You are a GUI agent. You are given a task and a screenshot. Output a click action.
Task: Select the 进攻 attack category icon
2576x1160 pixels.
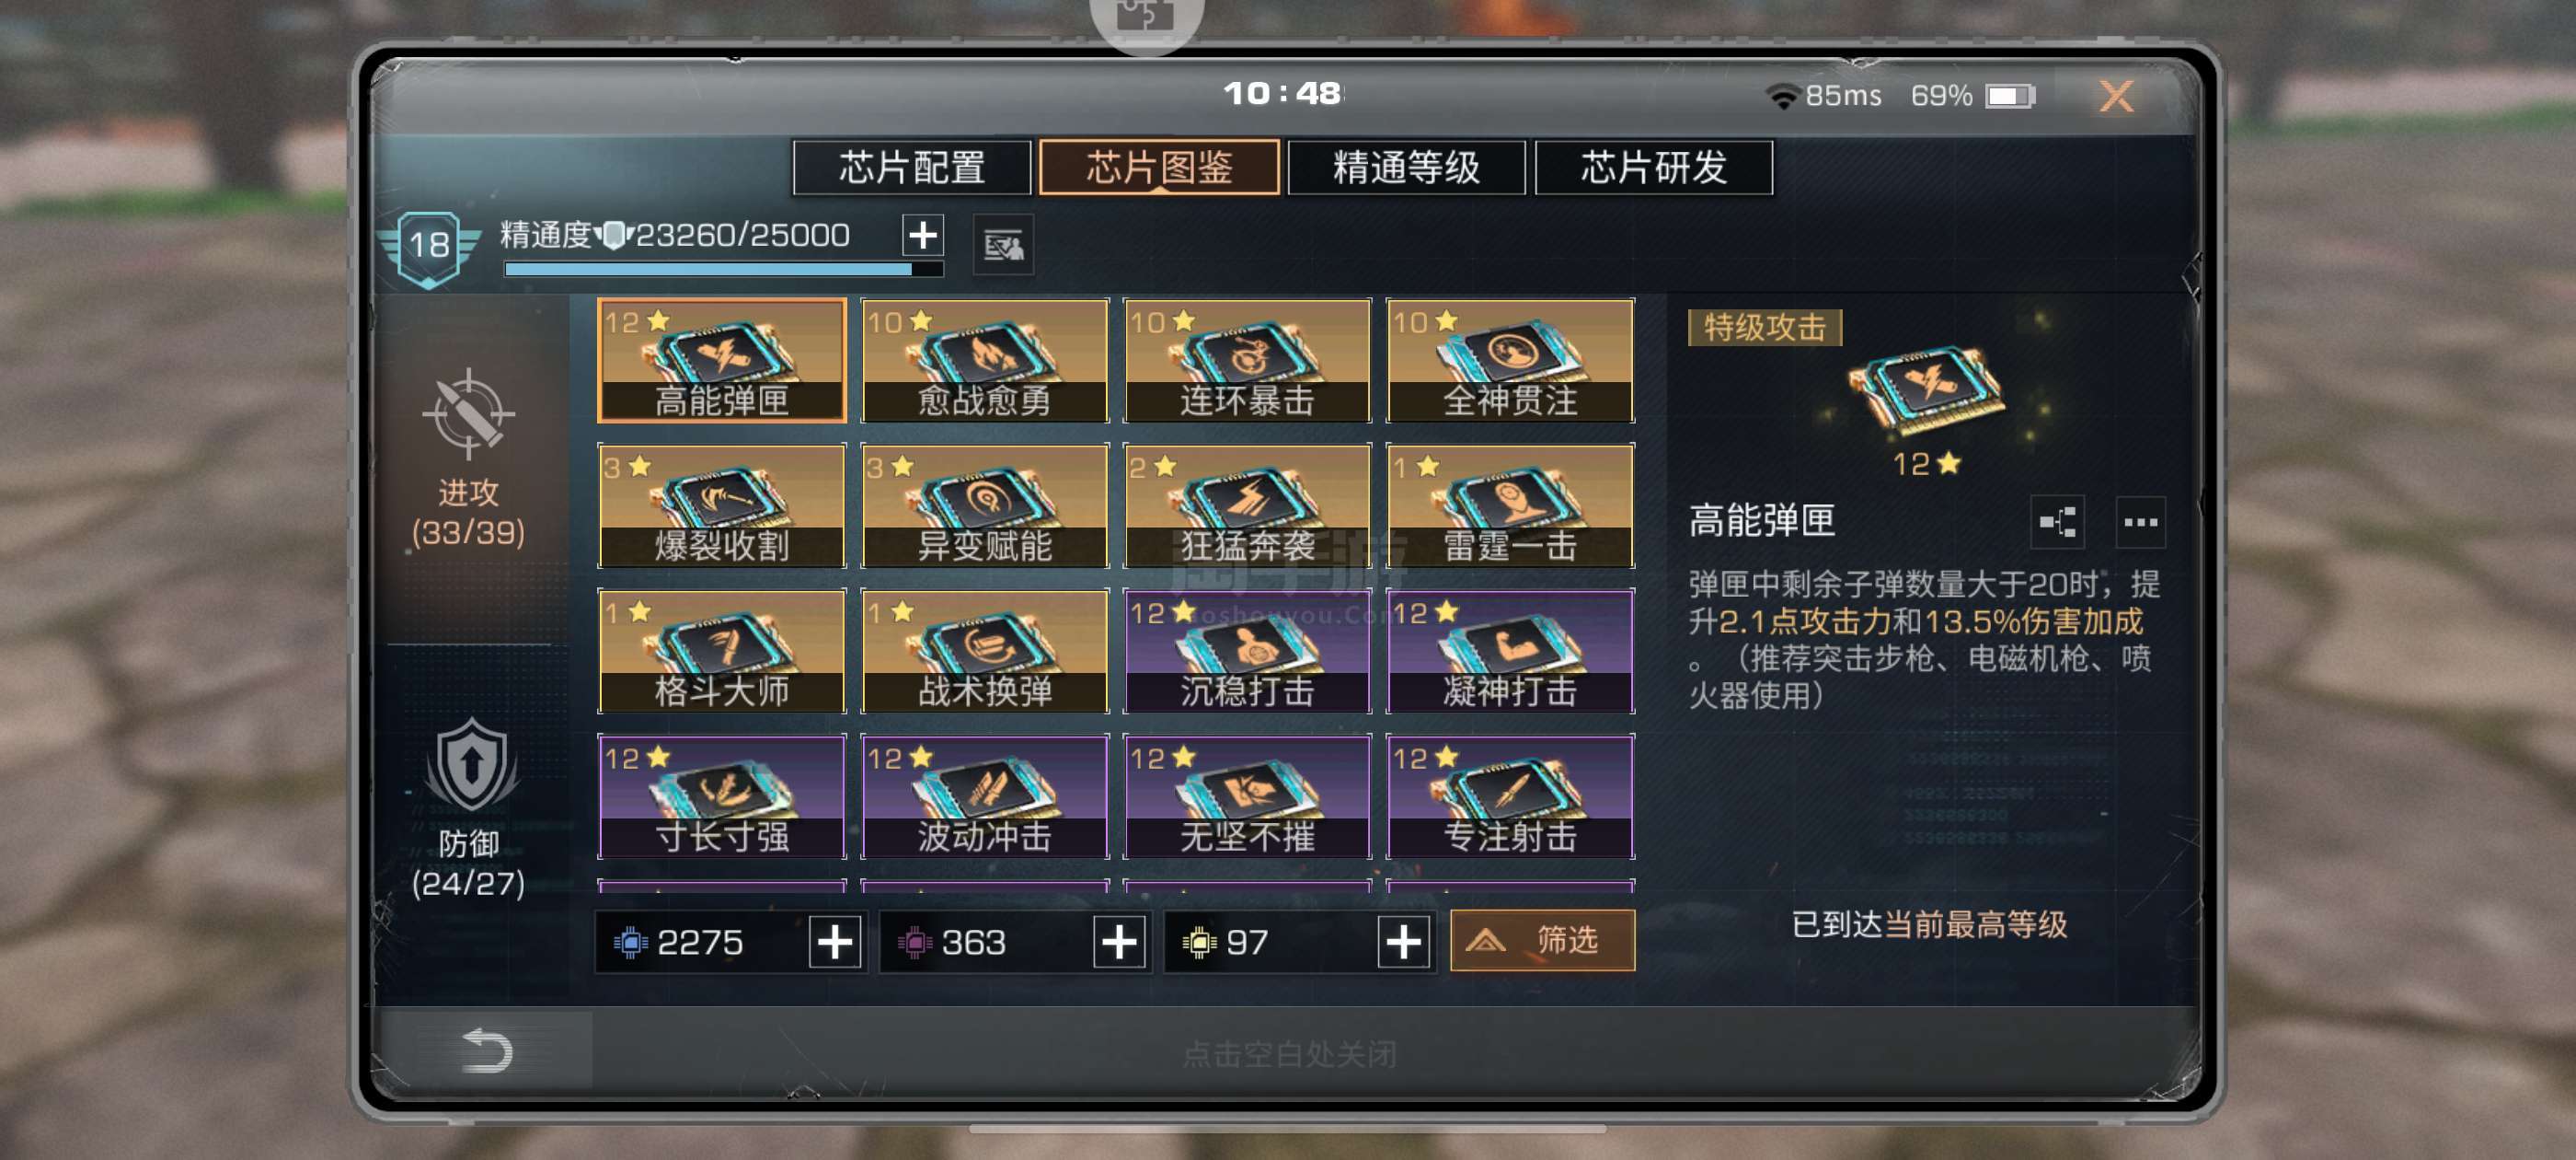point(468,412)
